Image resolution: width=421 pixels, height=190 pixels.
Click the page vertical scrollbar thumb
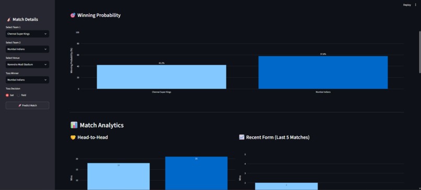point(419,52)
